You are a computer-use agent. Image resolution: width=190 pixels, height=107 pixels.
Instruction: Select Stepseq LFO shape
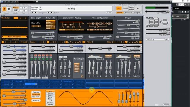50,104
